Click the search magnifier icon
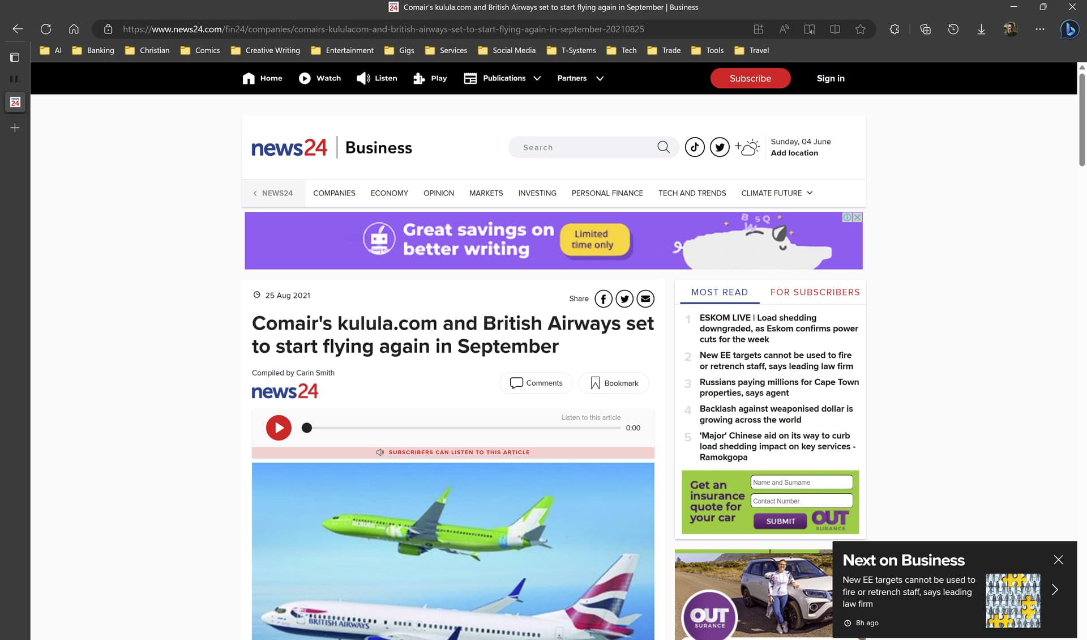The height and width of the screenshot is (640, 1087). point(664,147)
